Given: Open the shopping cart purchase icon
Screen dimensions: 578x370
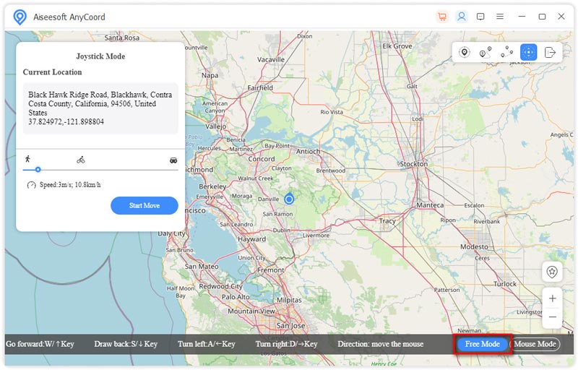Looking at the screenshot, I should 442,17.
